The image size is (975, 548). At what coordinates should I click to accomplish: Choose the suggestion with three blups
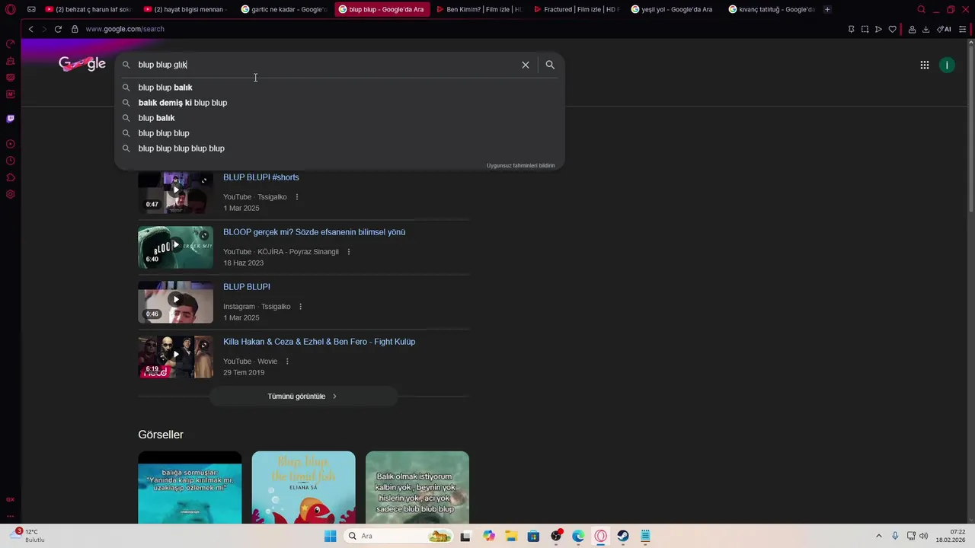coord(339,133)
